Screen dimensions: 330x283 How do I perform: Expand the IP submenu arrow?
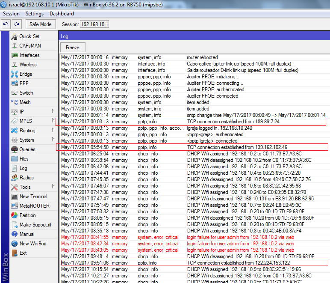coord(53,111)
